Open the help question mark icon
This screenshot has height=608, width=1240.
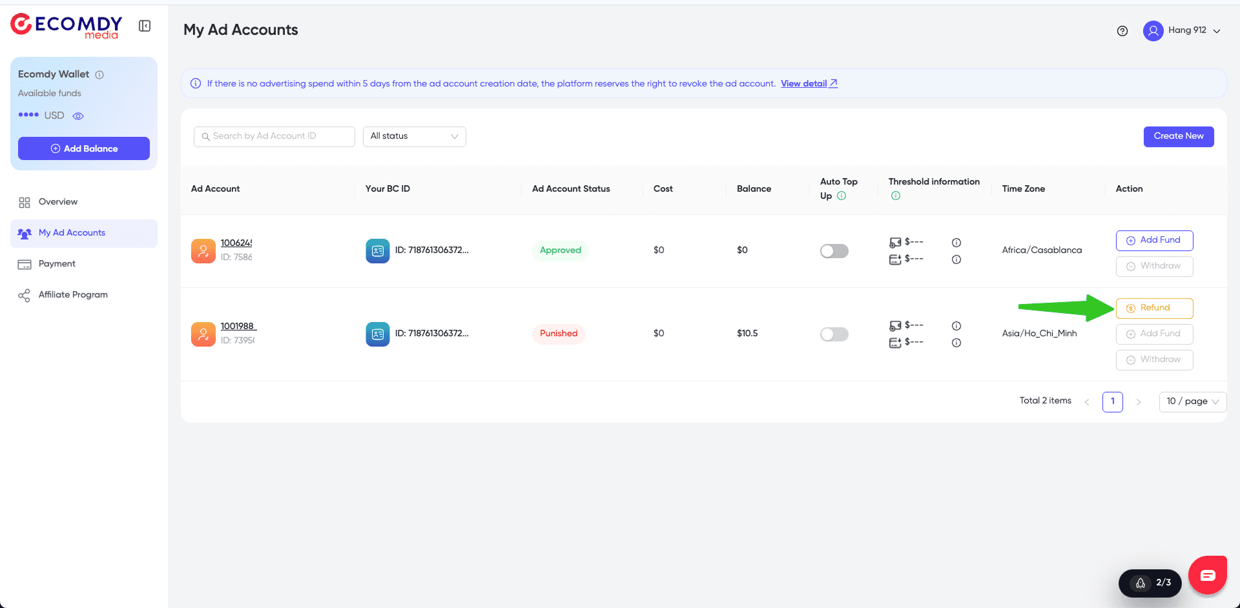point(1122,30)
